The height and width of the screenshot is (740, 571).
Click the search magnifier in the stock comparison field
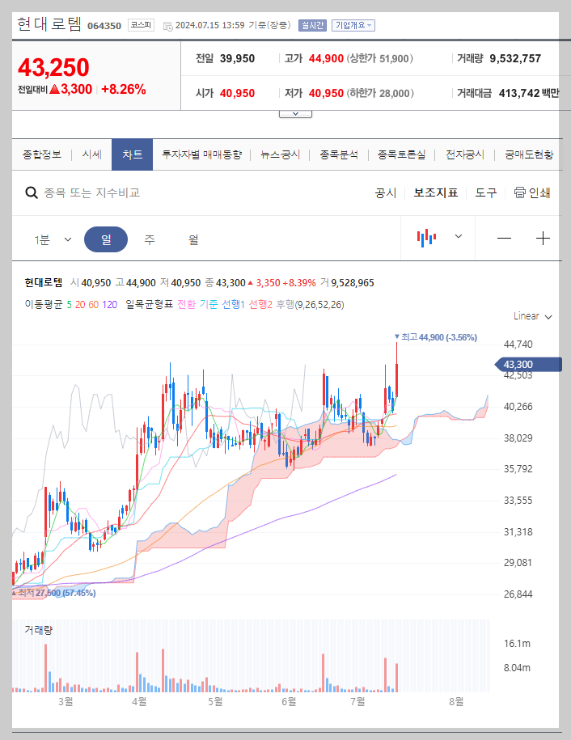click(31, 193)
